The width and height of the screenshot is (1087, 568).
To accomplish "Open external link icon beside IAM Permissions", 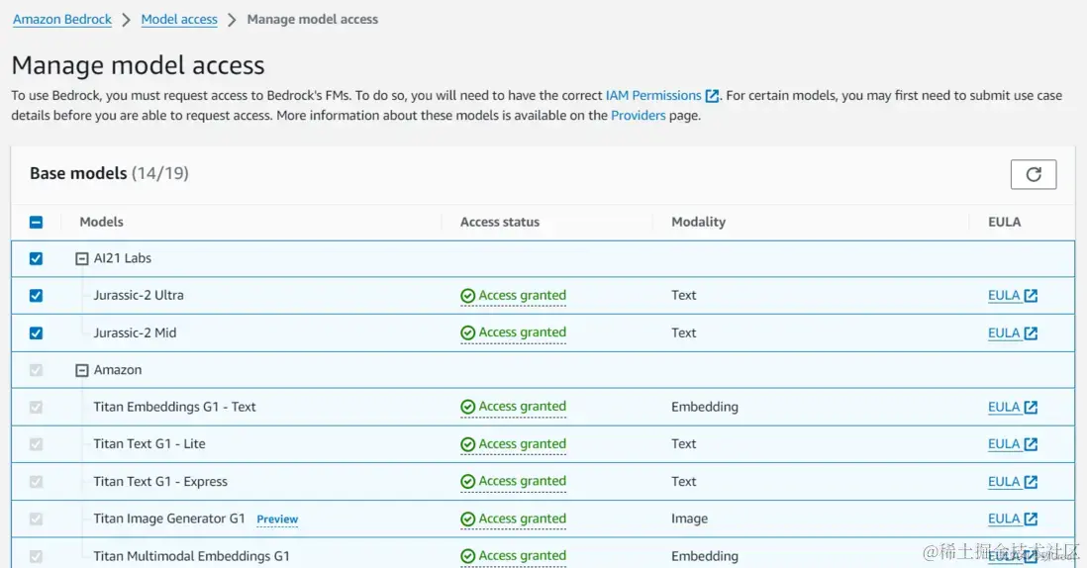I will [x=712, y=96].
